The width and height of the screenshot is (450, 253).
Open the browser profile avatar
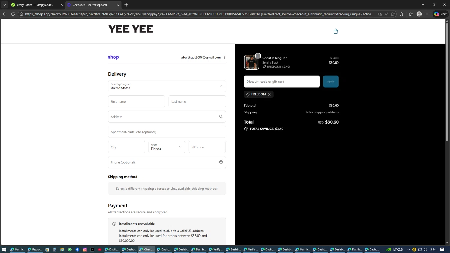coord(419,14)
